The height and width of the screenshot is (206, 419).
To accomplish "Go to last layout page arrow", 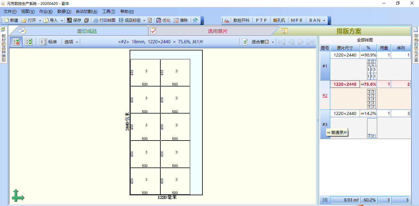I will click(x=310, y=42).
